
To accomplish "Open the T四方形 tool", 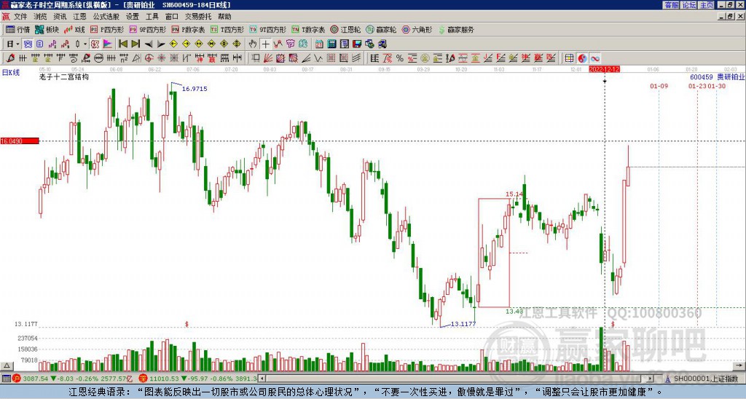I will (227, 29).
